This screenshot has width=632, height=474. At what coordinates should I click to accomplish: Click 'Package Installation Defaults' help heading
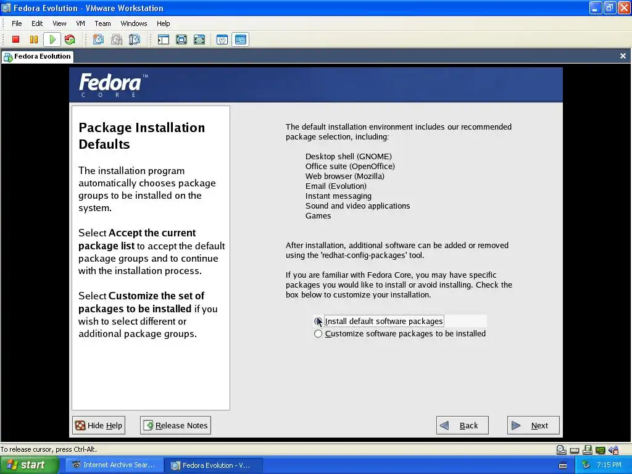(x=141, y=136)
